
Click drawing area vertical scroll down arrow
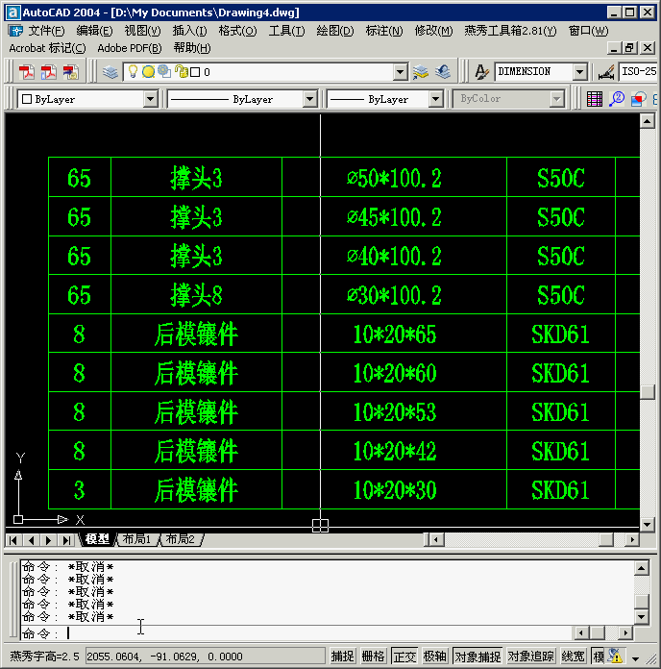(x=648, y=525)
